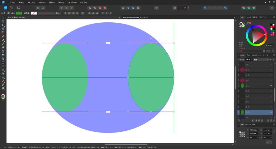Open the Transform panel options menu
276x149 pixels.
tap(274, 125)
